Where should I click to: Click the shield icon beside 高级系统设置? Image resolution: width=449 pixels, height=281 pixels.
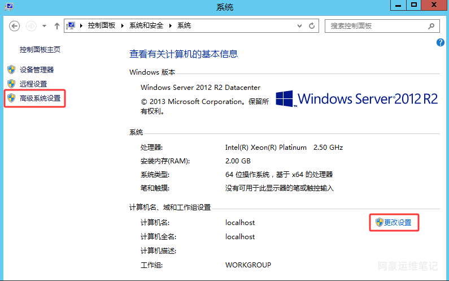point(11,98)
